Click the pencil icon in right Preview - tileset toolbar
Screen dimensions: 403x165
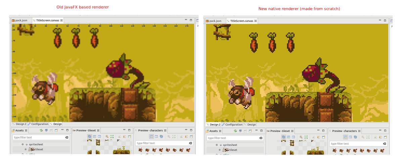314,137
